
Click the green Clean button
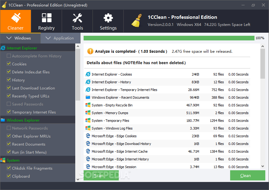pyautogui.click(x=247, y=176)
